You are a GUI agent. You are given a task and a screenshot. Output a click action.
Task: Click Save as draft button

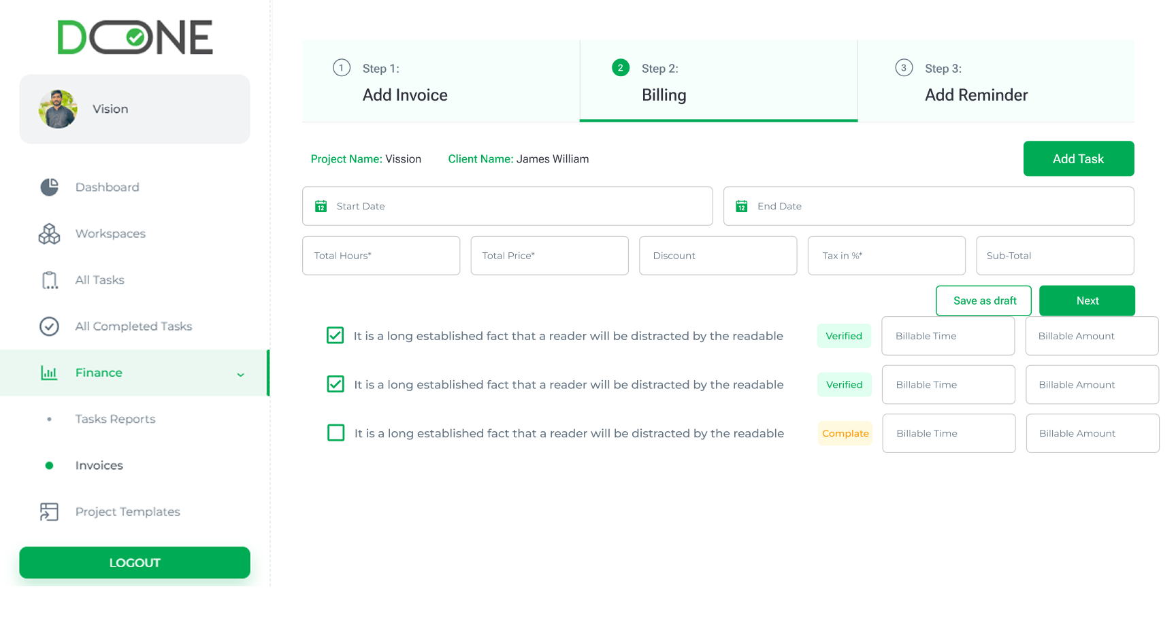983,301
